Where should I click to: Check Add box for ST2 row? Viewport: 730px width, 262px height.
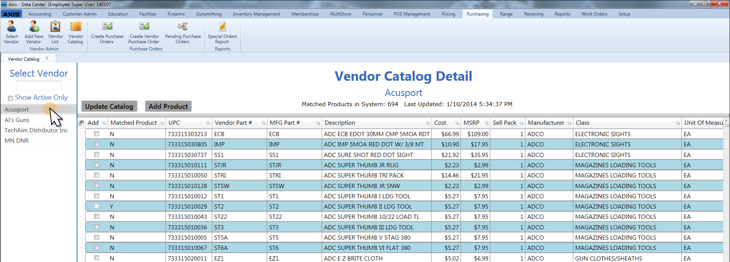pyautogui.click(x=96, y=206)
